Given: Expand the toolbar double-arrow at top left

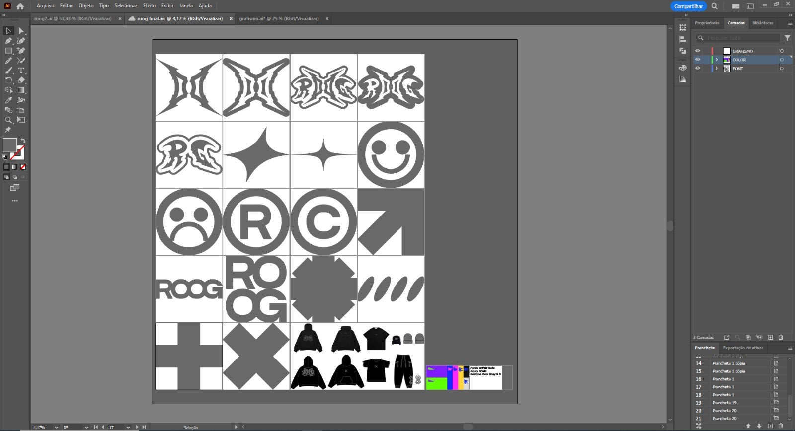Looking at the screenshot, I should (x=4, y=15).
